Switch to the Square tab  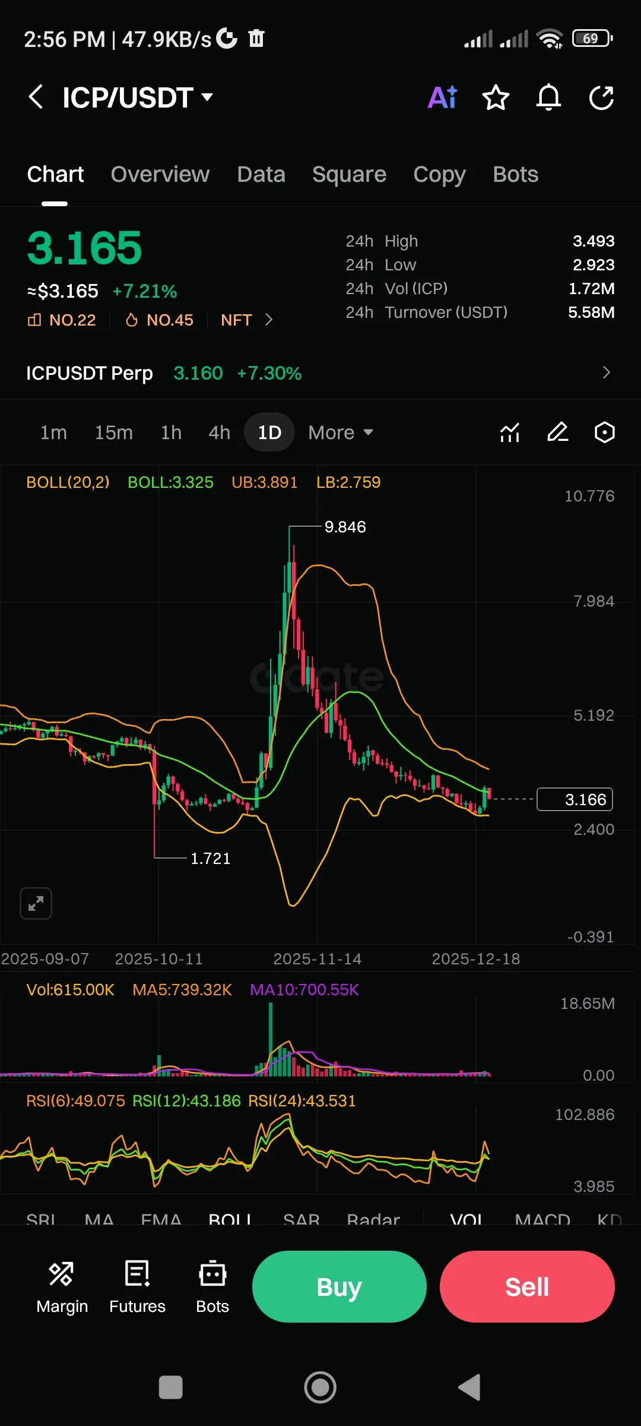click(350, 175)
